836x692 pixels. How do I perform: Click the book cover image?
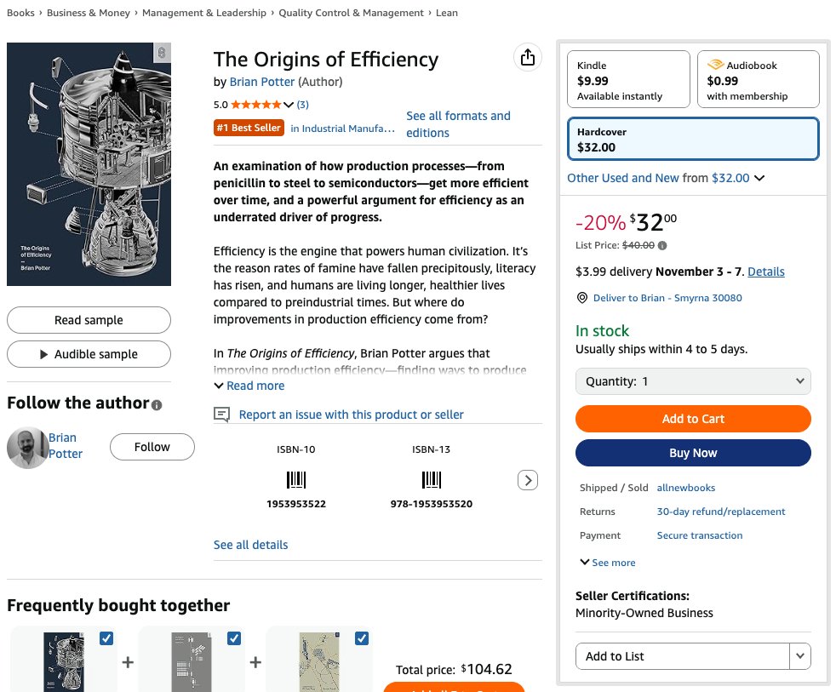pos(89,164)
